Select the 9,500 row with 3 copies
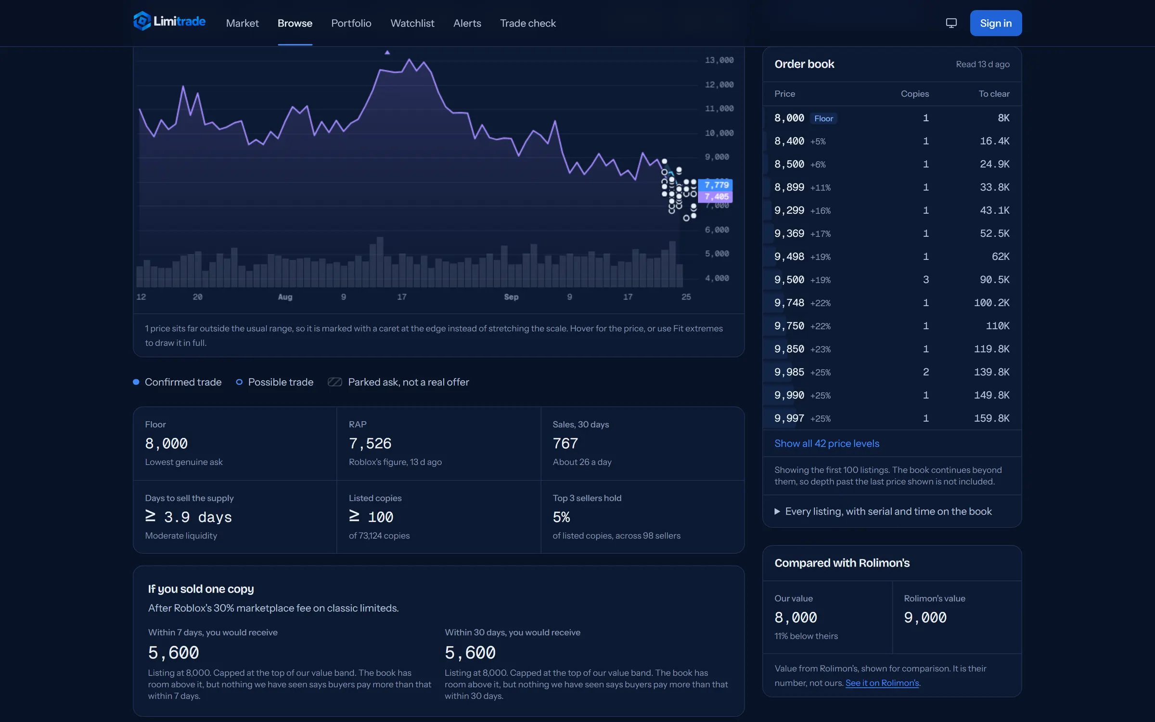This screenshot has width=1155, height=722. click(892, 280)
